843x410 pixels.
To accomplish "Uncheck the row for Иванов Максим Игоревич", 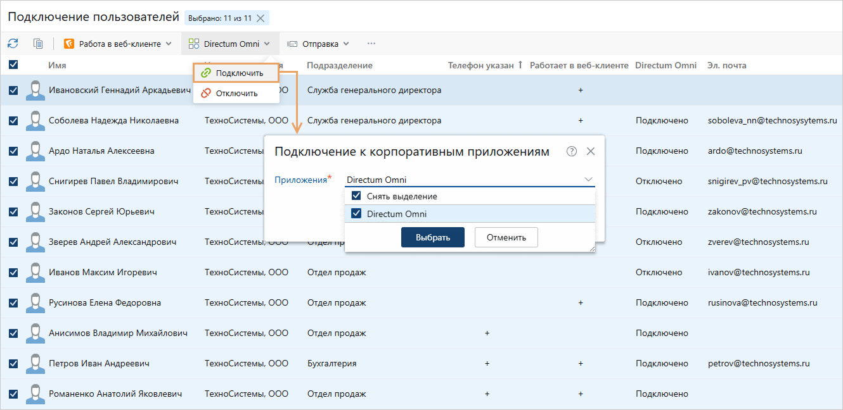I will click(13, 273).
